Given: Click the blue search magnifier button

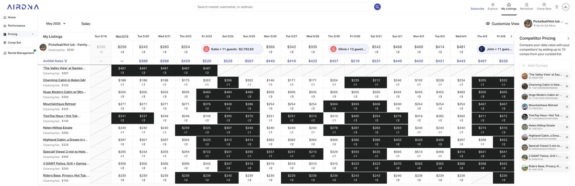Looking at the screenshot, I should coord(378,7).
